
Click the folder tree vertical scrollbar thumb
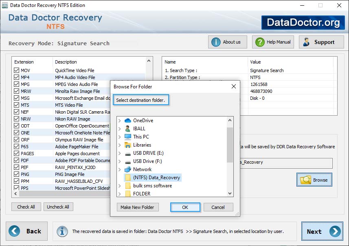(230, 145)
